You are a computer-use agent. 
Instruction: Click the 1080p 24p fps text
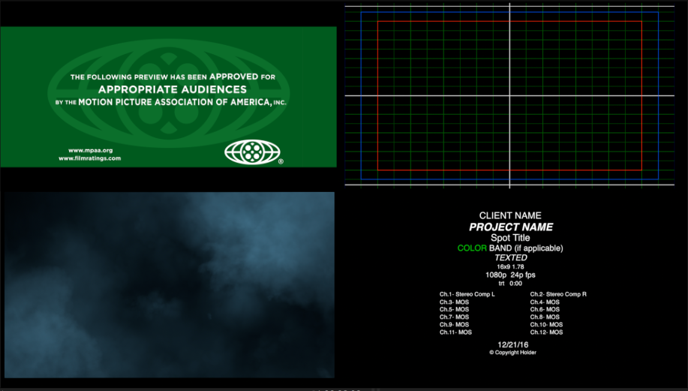pos(510,275)
